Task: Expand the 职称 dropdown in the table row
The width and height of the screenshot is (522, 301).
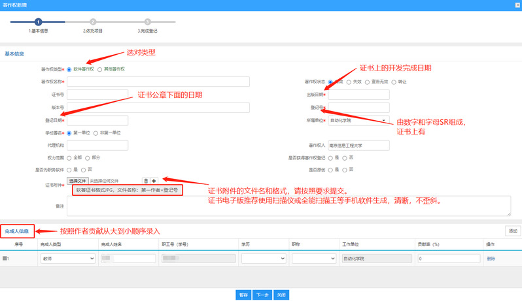Action: [x=313, y=259]
